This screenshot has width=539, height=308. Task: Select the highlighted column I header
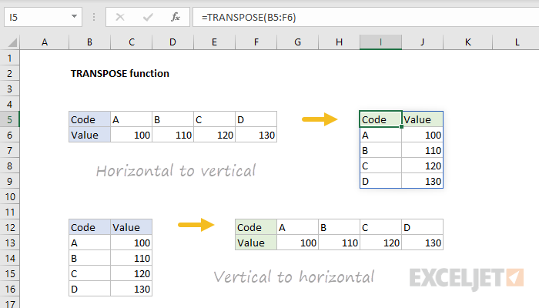(x=380, y=42)
